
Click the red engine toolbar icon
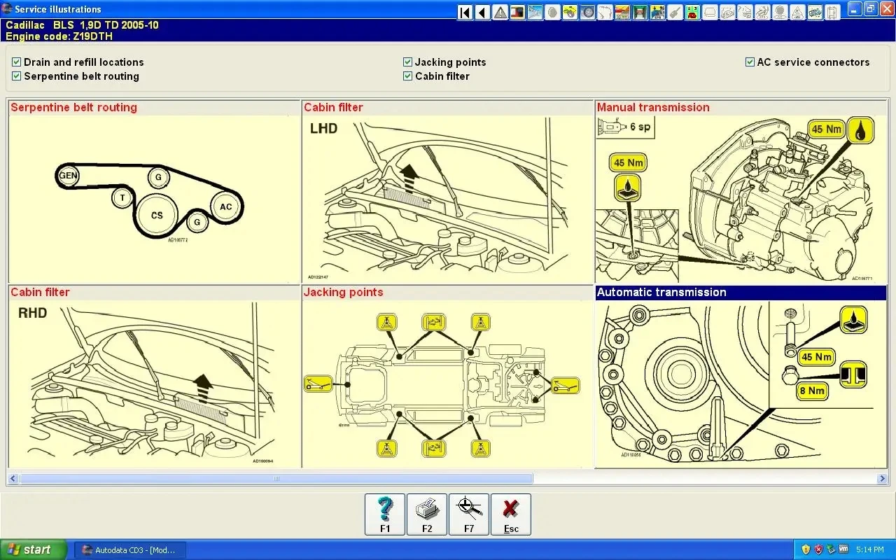tap(517, 12)
